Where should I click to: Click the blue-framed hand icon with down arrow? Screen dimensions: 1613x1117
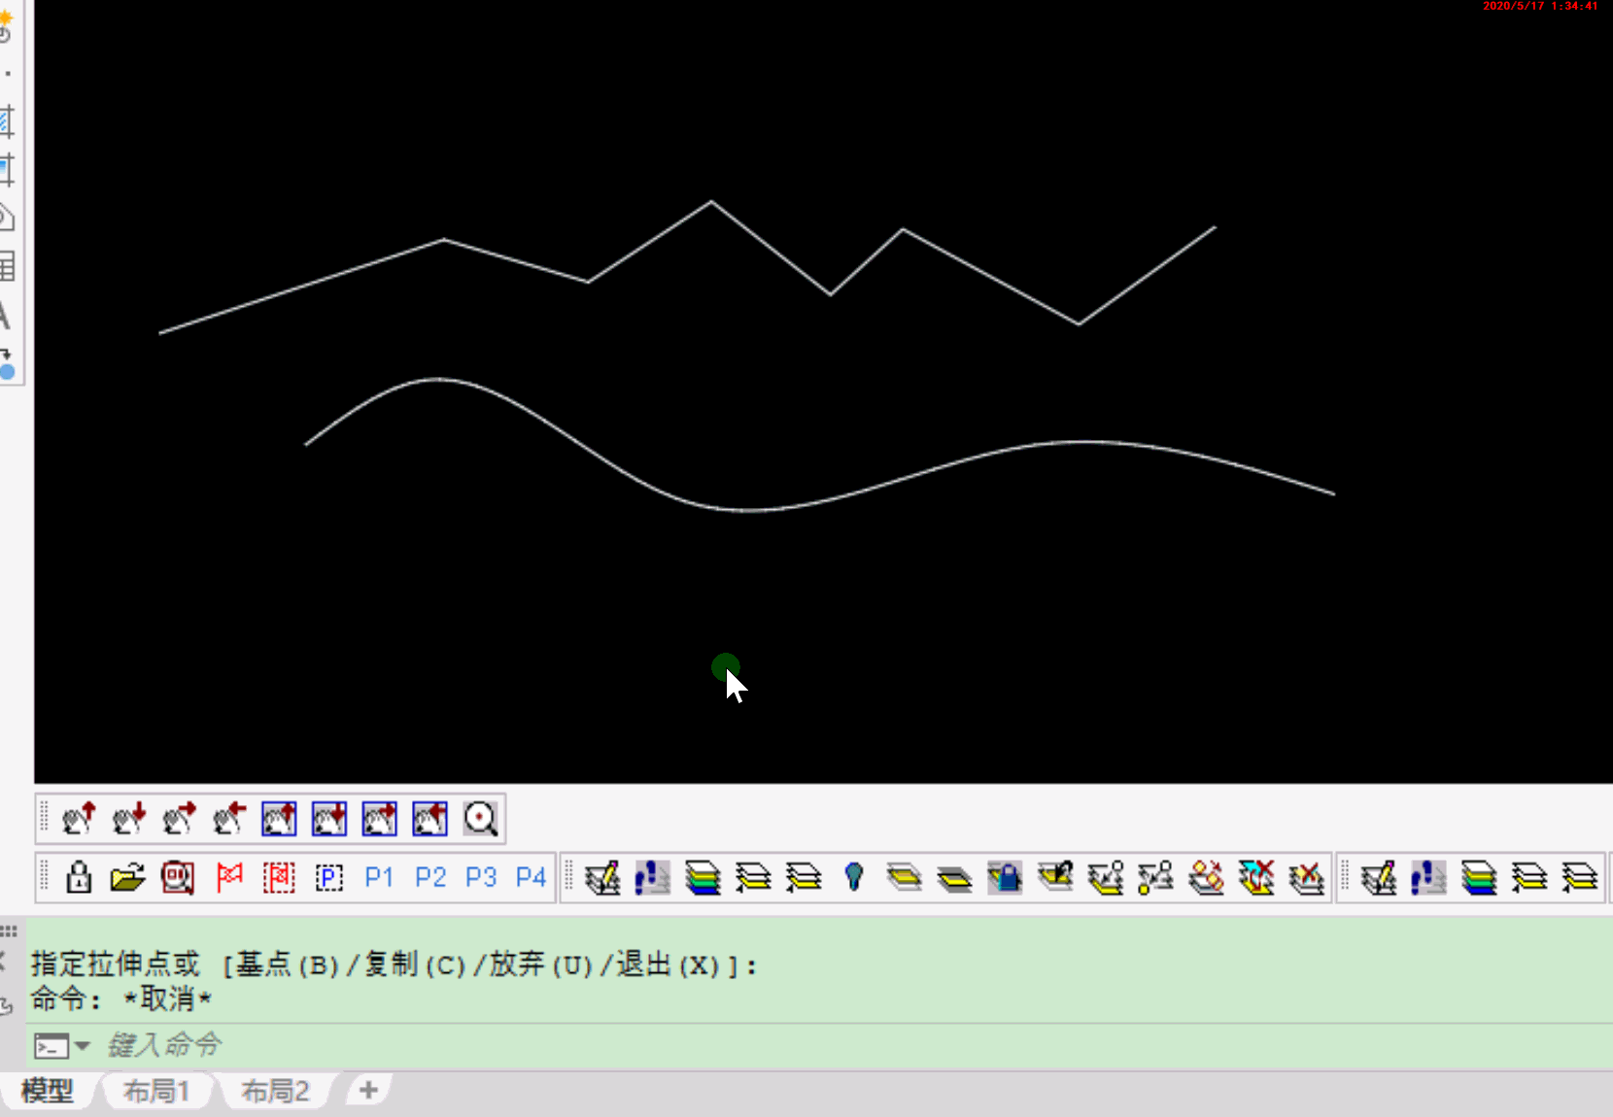(329, 819)
